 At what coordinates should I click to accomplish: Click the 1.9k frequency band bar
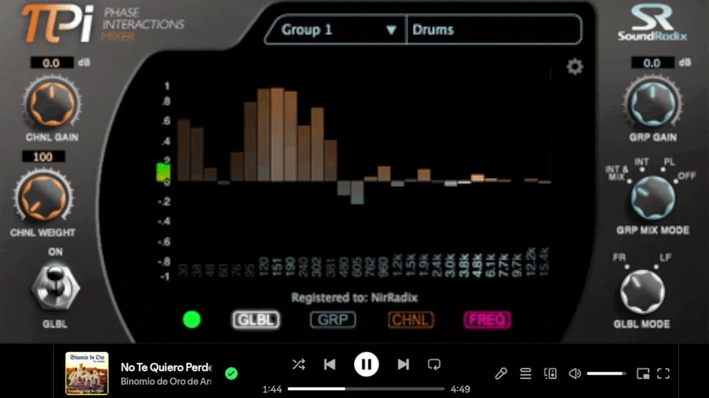tap(424, 175)
